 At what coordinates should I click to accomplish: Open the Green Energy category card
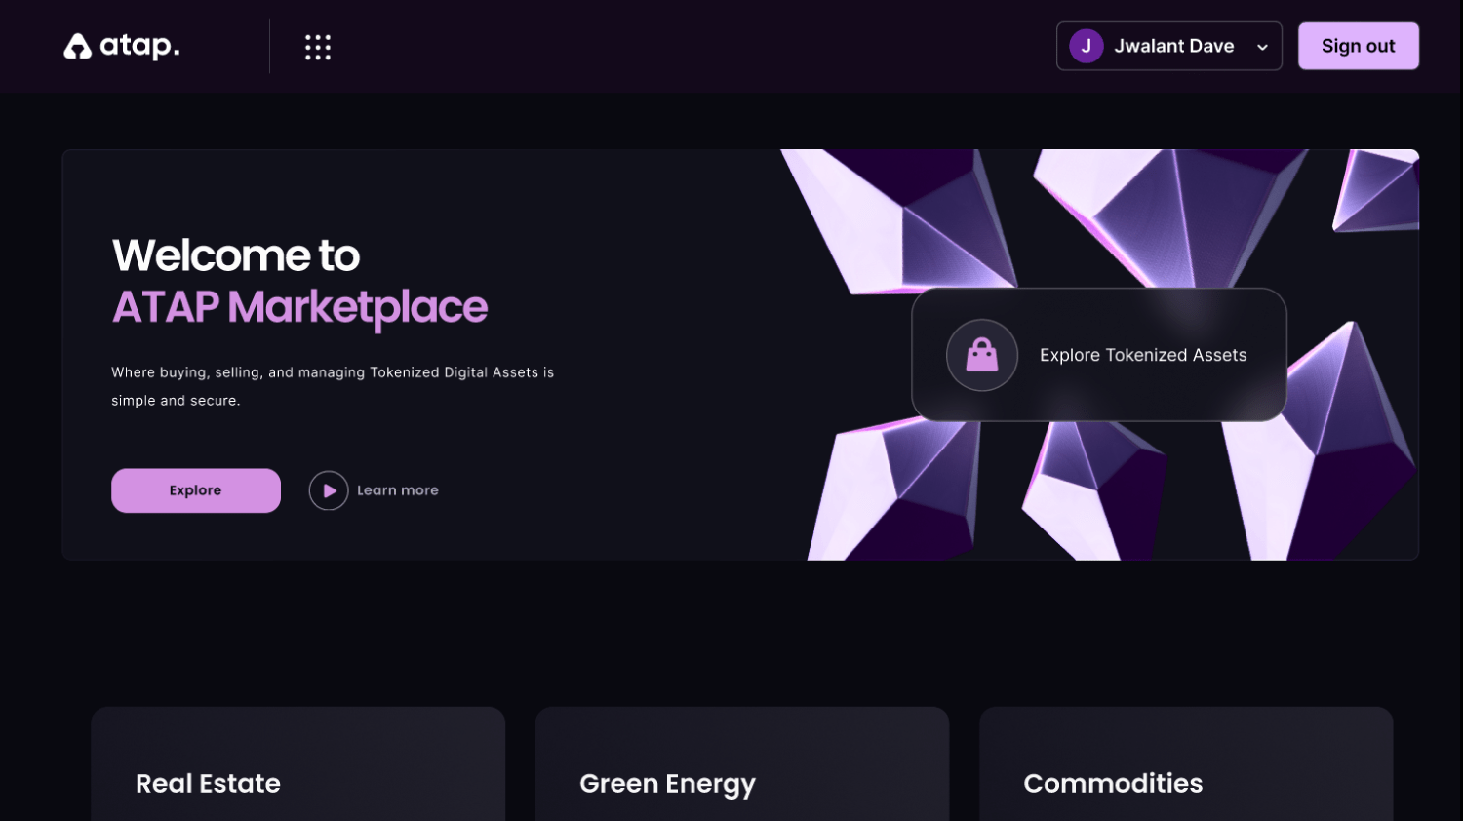(742, 763)
